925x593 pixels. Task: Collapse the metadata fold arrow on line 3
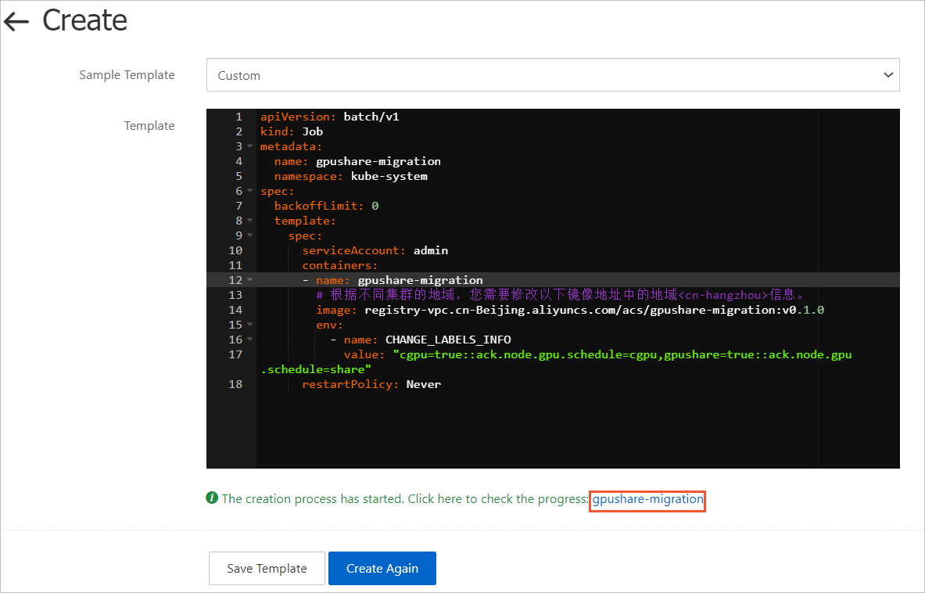(250, 146)
